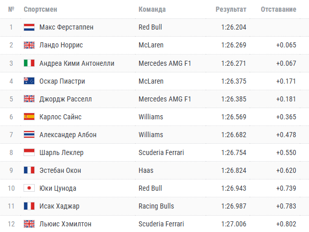Open driver link Джордж Расселл

point(65,99)
